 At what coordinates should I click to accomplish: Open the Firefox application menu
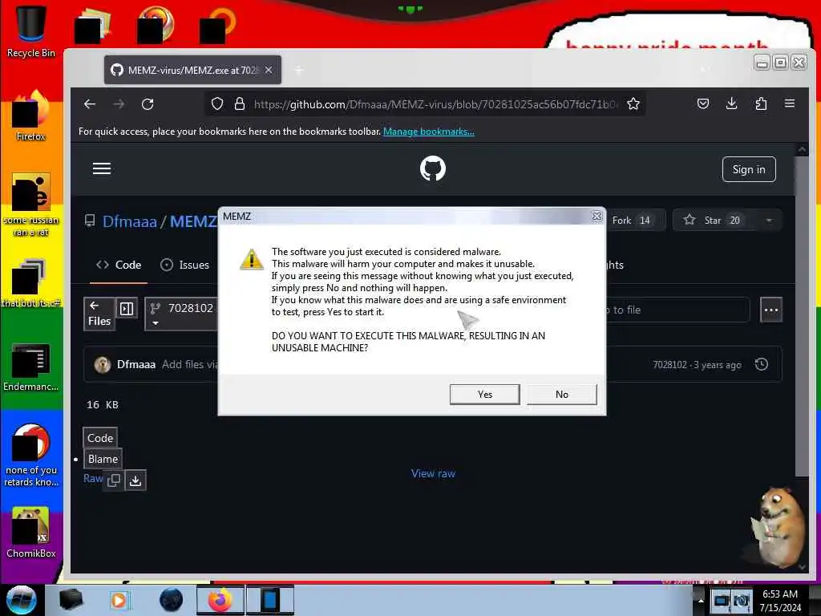coord(790,103)
